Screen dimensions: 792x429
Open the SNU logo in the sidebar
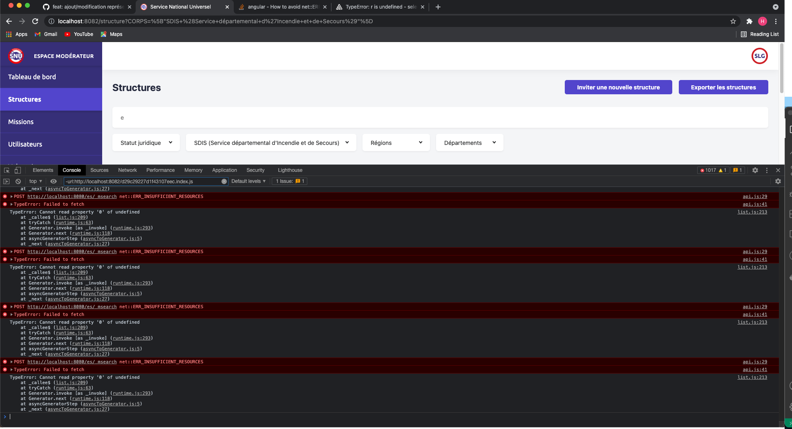click(x=15, y=56)
